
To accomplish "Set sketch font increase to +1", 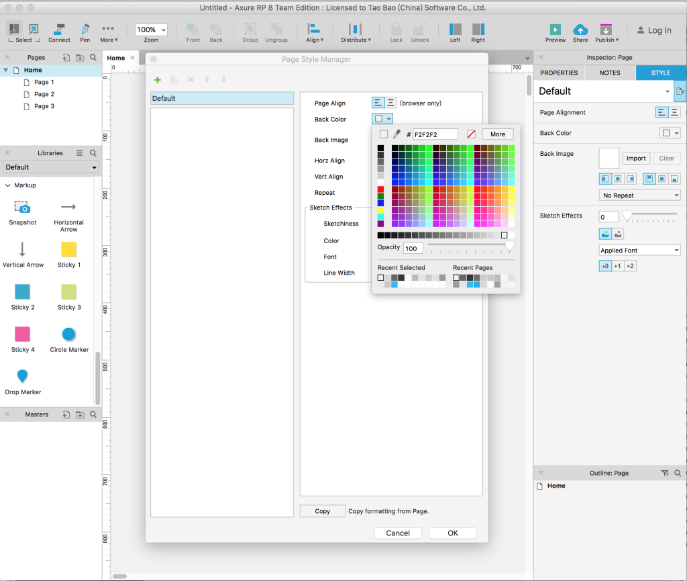I will [617, 266].
